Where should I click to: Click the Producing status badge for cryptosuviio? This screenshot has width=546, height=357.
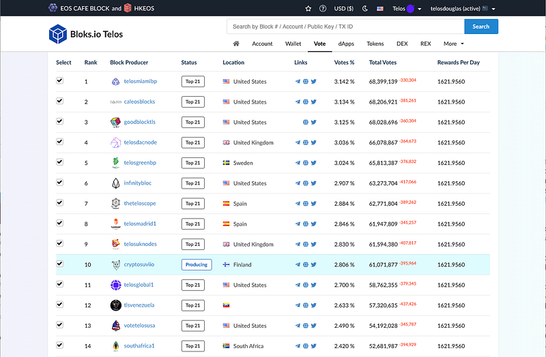click(x=197, y=264)
